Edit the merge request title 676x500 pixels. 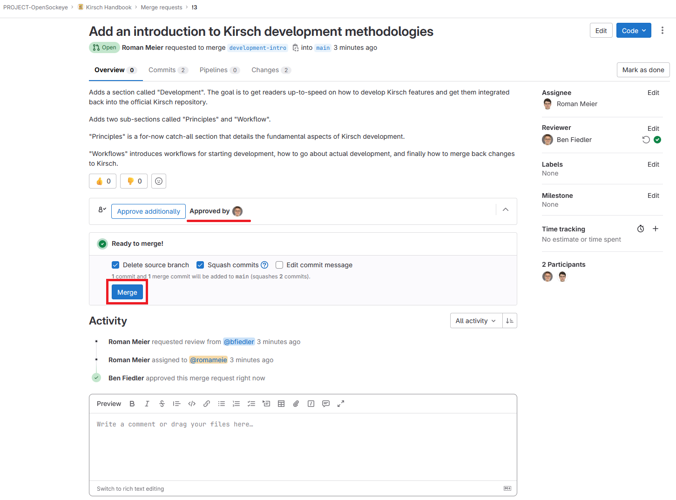(601, 31)
